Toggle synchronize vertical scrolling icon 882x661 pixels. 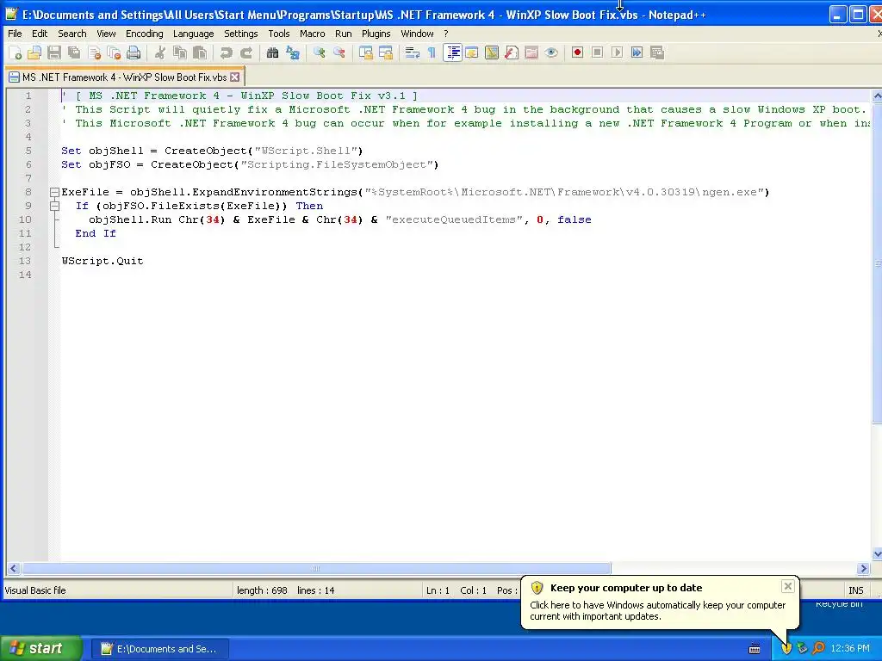pyautogui.click(x=365, y=53)
